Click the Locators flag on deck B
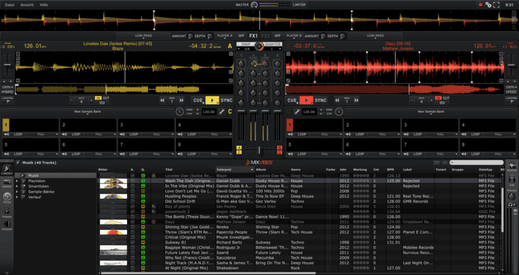This screenshot has width=519, height=275. pos(512,101)
